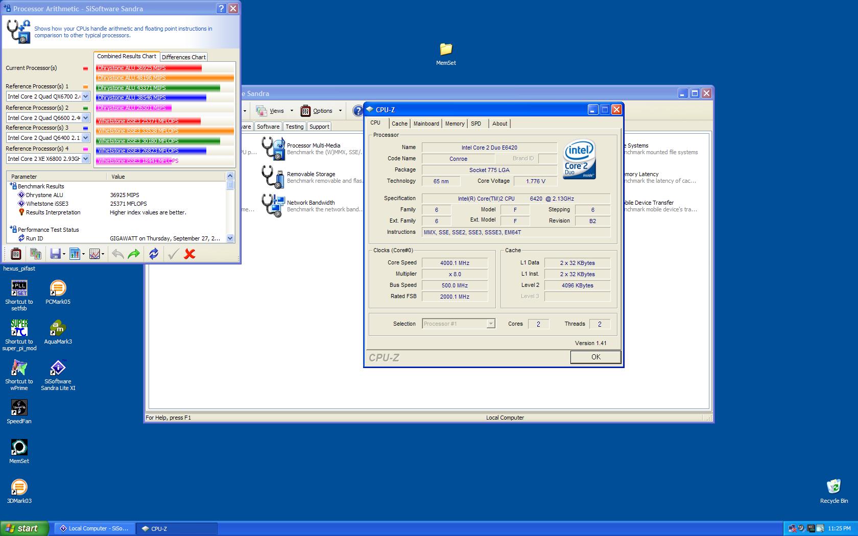
Task: Click the Value column header
Action: (x=166, y=177)
